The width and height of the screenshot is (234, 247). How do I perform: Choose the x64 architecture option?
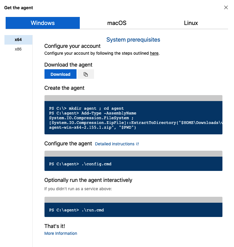click(18, 40)
